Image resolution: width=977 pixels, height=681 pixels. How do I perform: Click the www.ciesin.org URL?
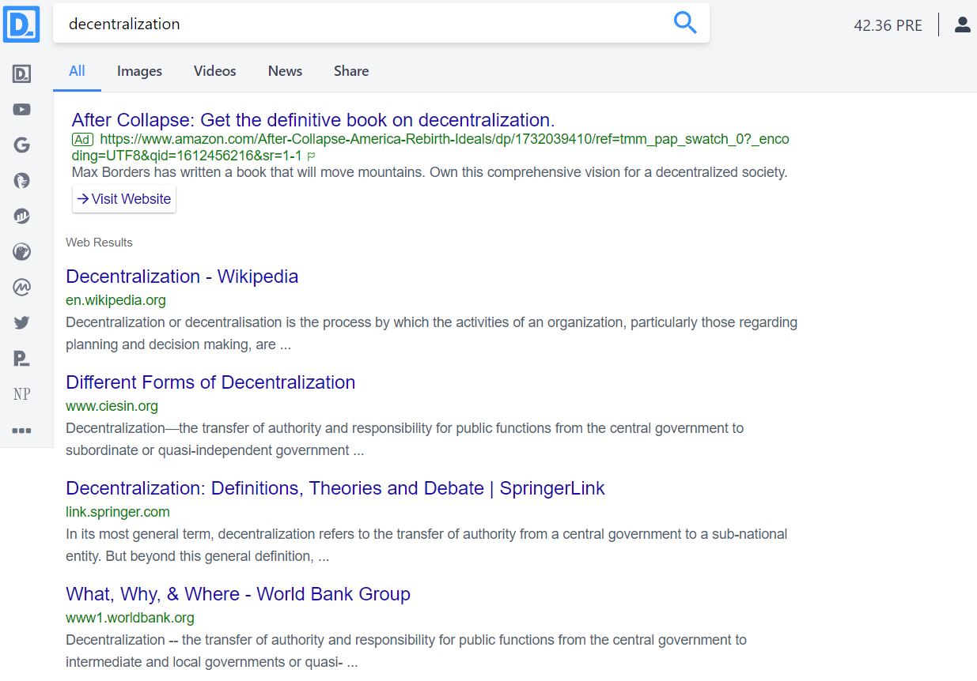112,406
